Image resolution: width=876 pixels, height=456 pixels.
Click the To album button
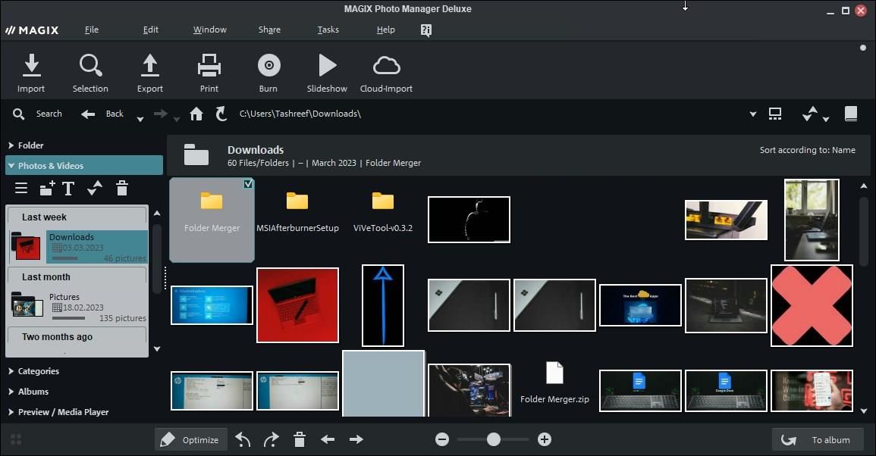[x=818, y=440]
